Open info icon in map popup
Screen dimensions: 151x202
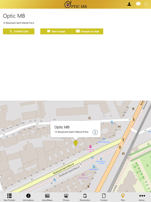[x=95, y=132]
